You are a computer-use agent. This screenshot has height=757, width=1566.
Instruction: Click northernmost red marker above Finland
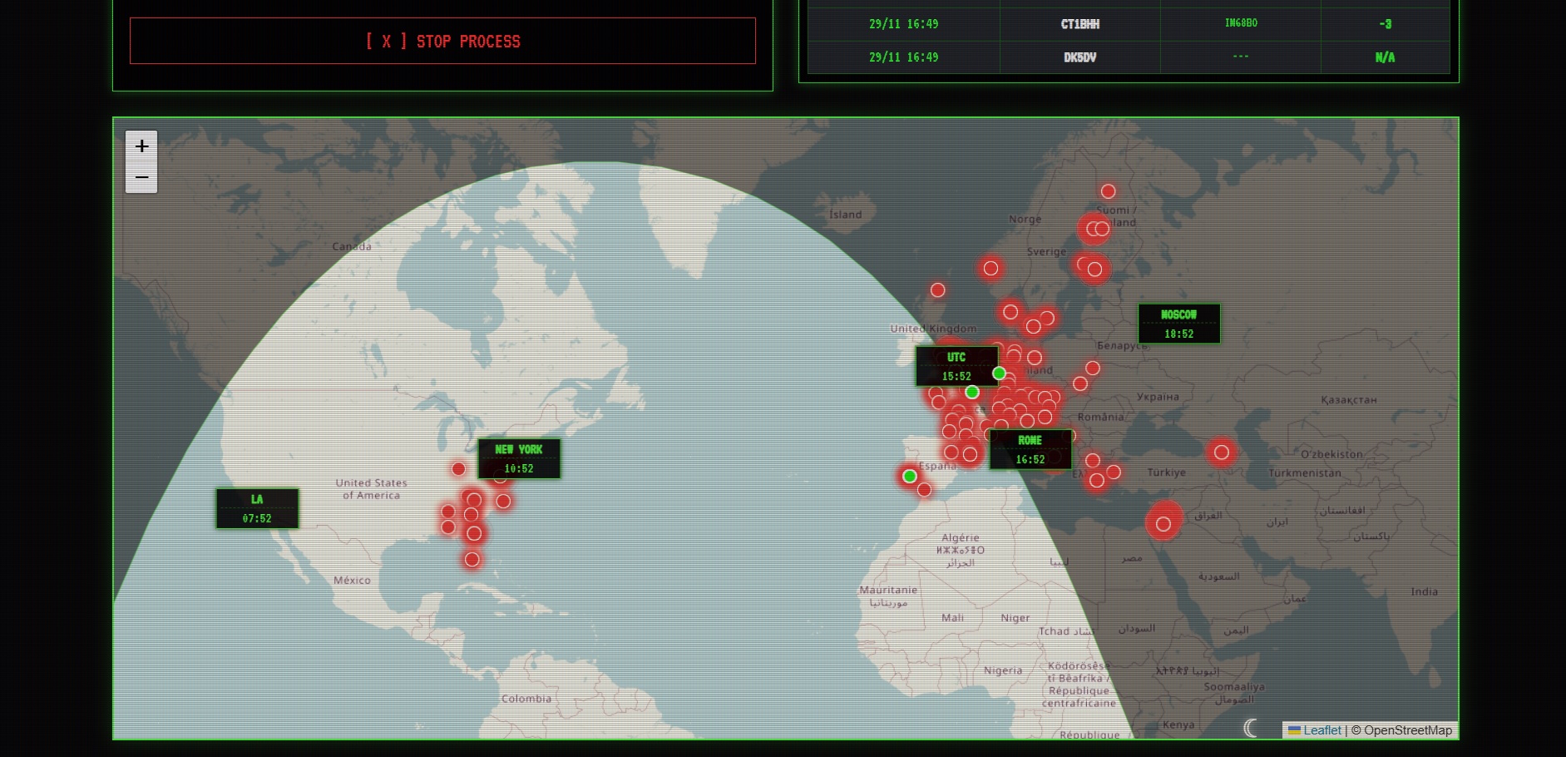1108,191
